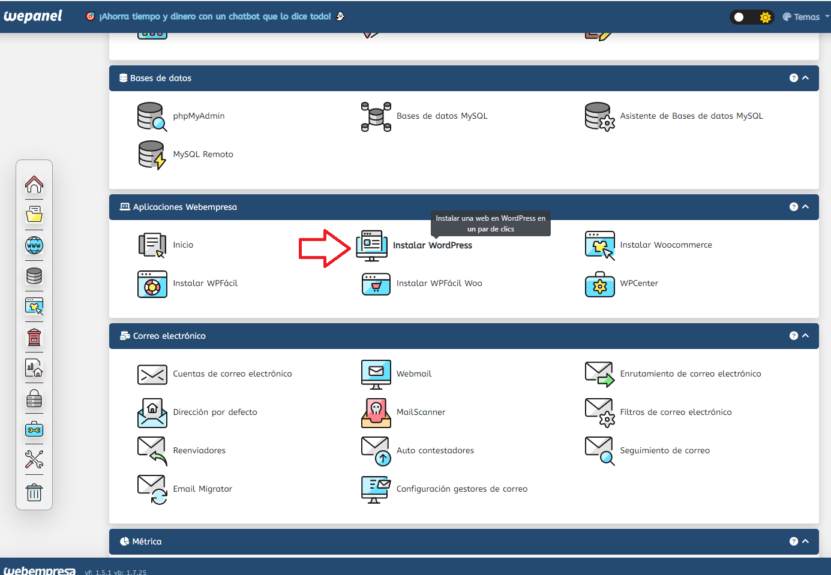The width and height of the screenshot is (831, 575).
Task: Open the sidebar metrics chart icon
Action: [x=34, y=368]
